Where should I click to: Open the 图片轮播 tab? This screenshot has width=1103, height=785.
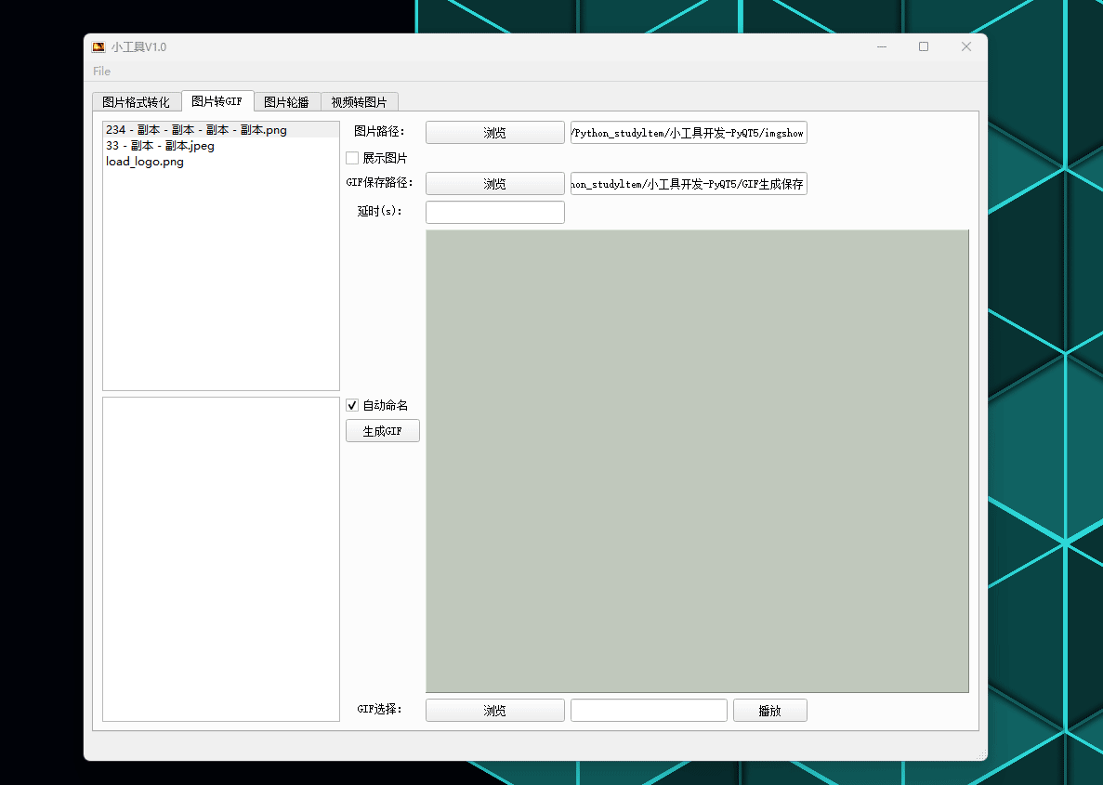coord(287,102)
